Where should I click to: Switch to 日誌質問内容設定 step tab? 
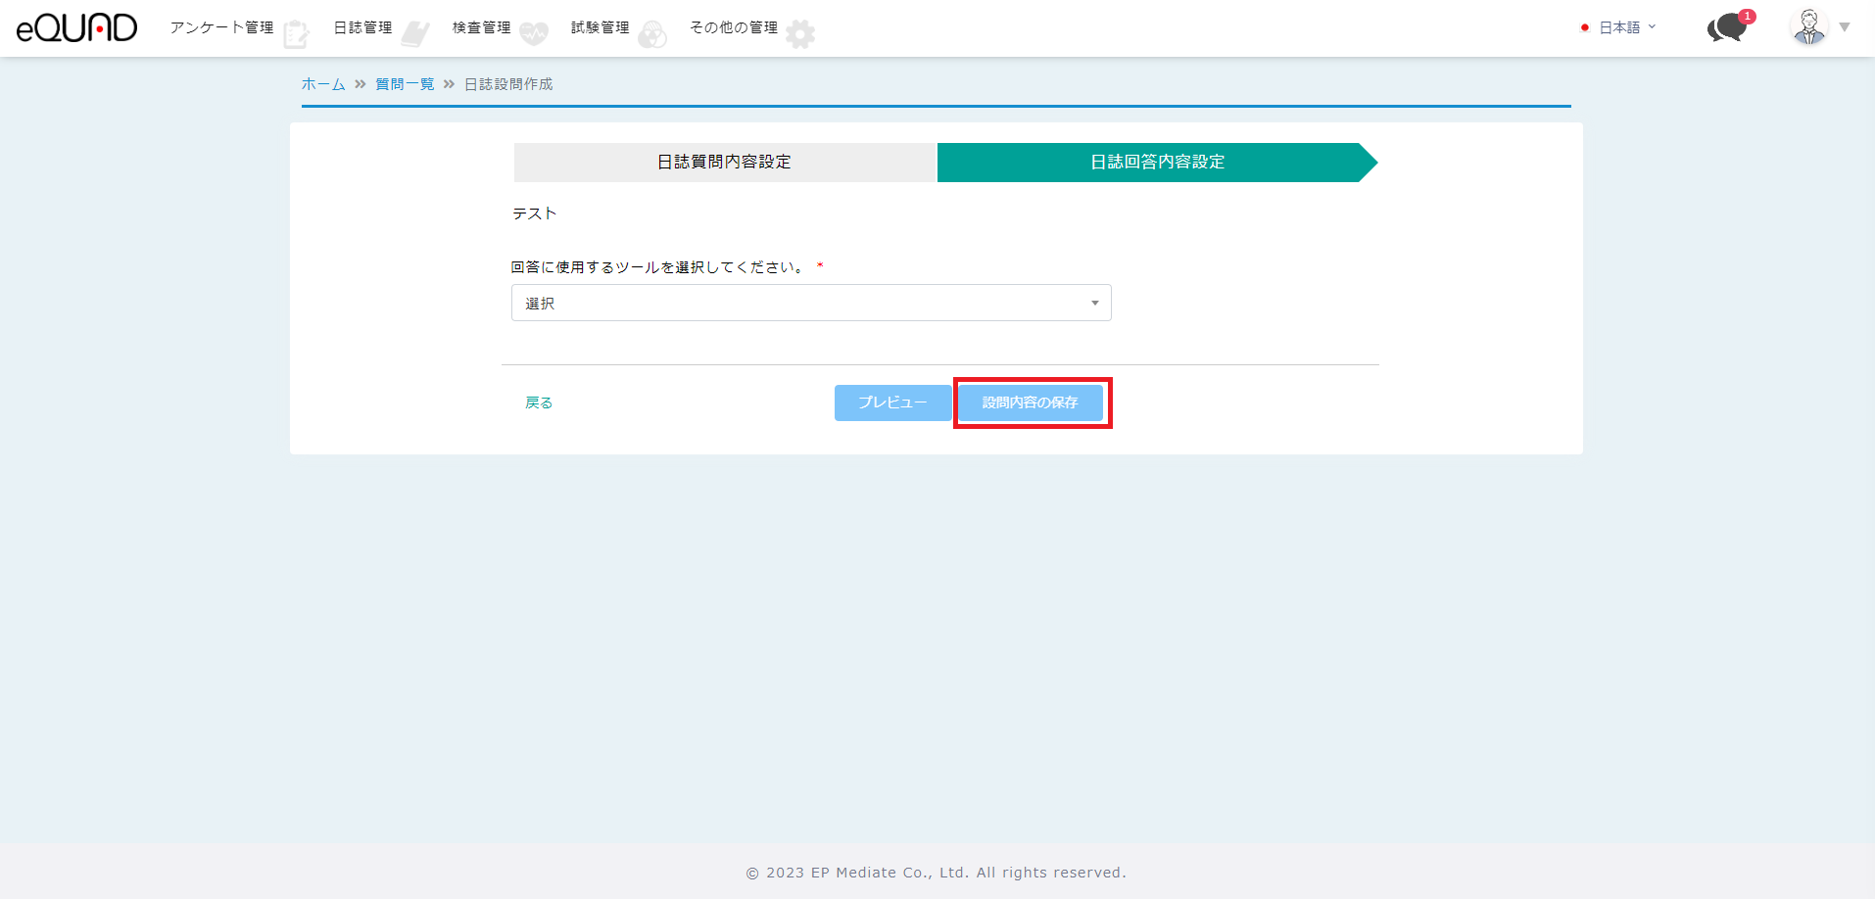coord(724,163)
